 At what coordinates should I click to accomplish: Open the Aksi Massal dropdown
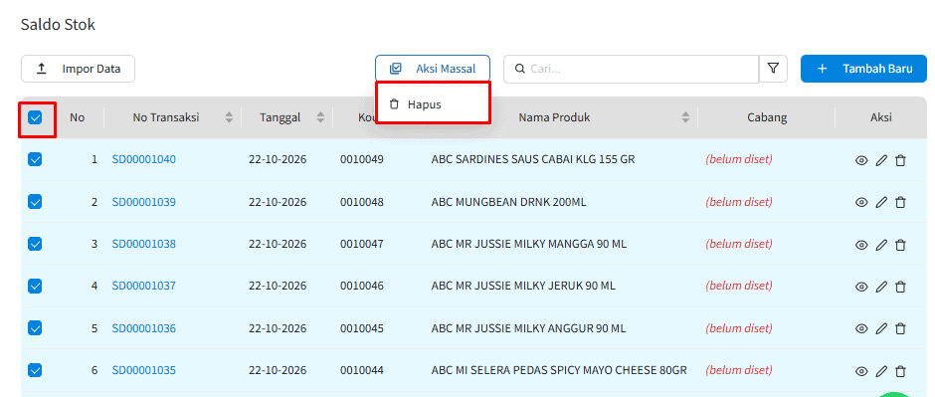(x=433, y=69)
